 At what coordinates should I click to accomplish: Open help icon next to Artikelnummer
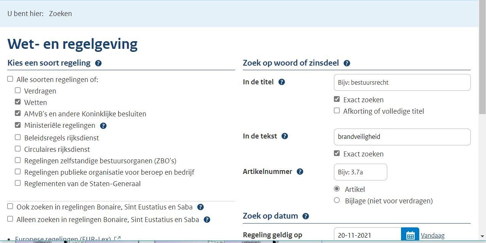300,172
